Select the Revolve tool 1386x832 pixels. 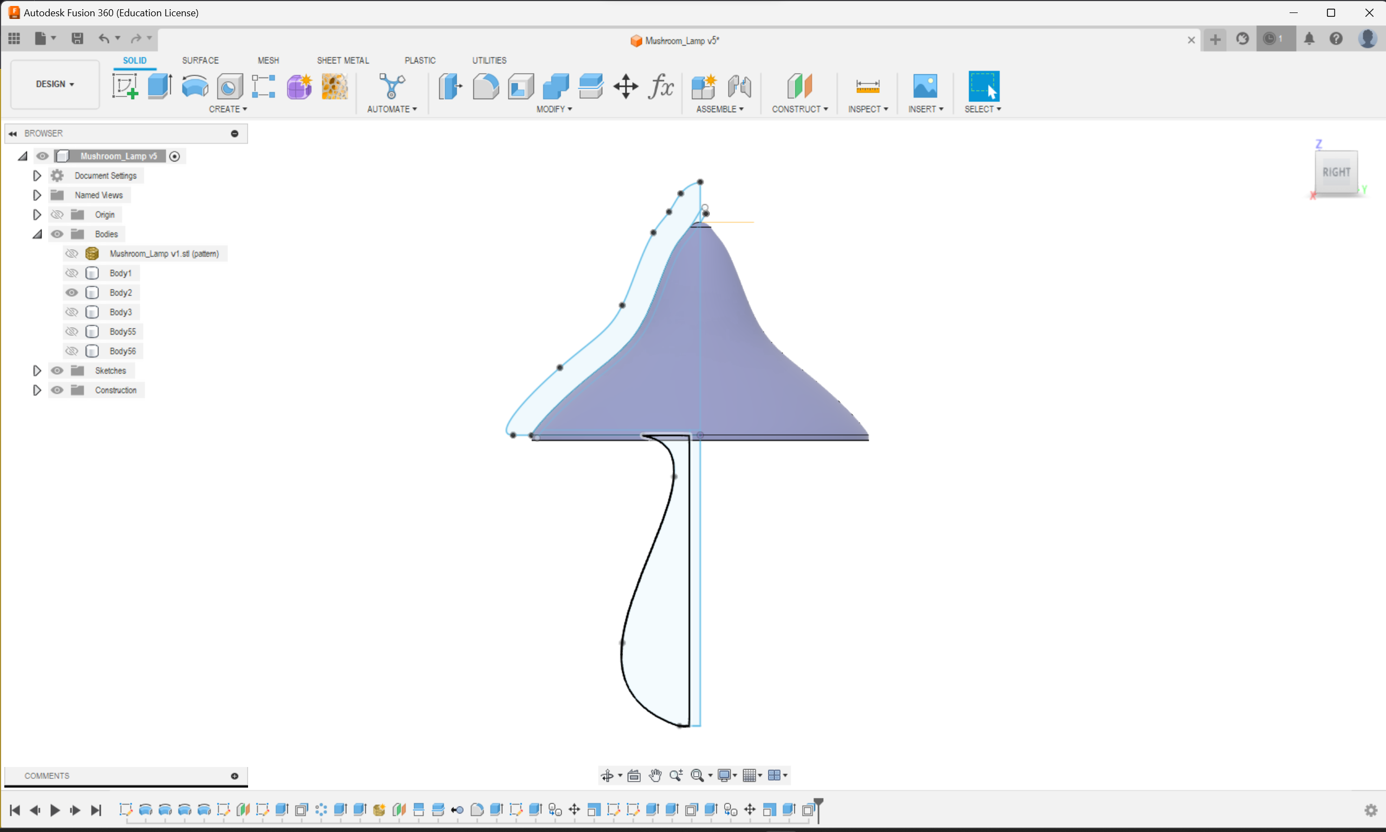click(x=194, y=86)
